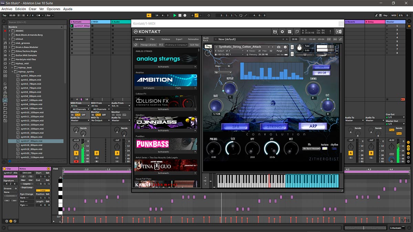
Task: Open the quantization 1 Bar dropdown
Action: tap(49, 15)
